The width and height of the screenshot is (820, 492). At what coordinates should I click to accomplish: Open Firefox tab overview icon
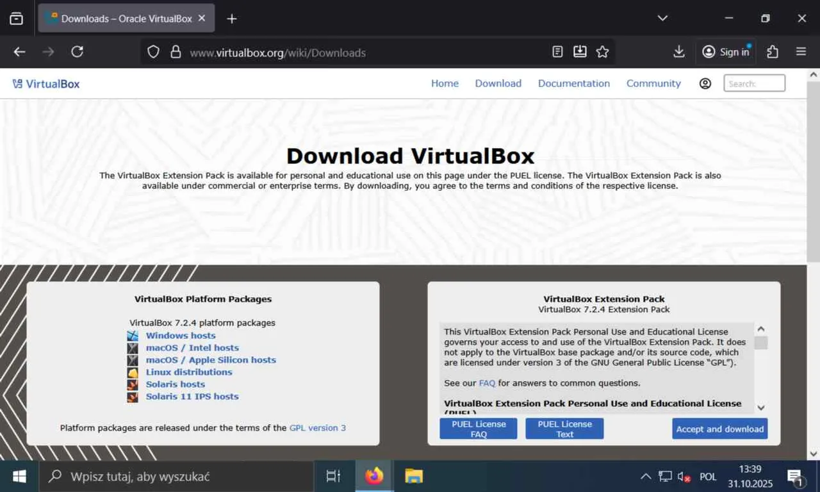pyautogui.click(x=17, y=19)
